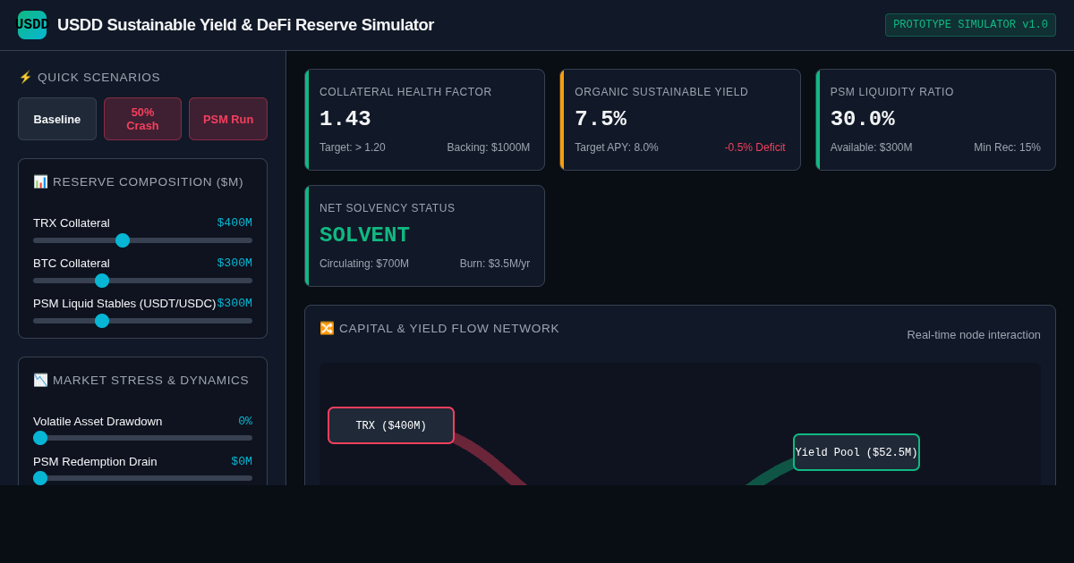
Task: Adjust the Volatile Asset Drawdown slider
Action: coord(142,438)
